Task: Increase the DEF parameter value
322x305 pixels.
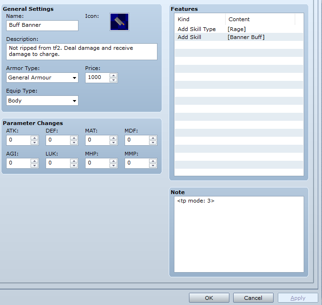Action: pos(74,138)
